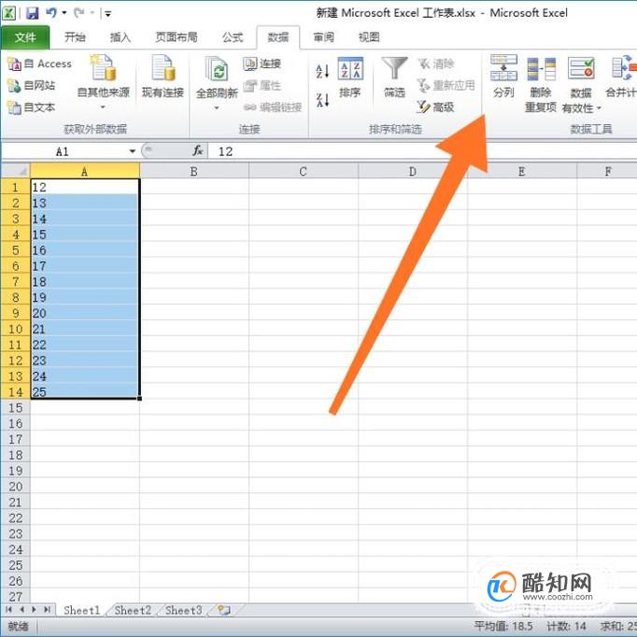The image size is (637, 637).
Task: Click status bar 平均值: 18.5
Action: (503, 626)
